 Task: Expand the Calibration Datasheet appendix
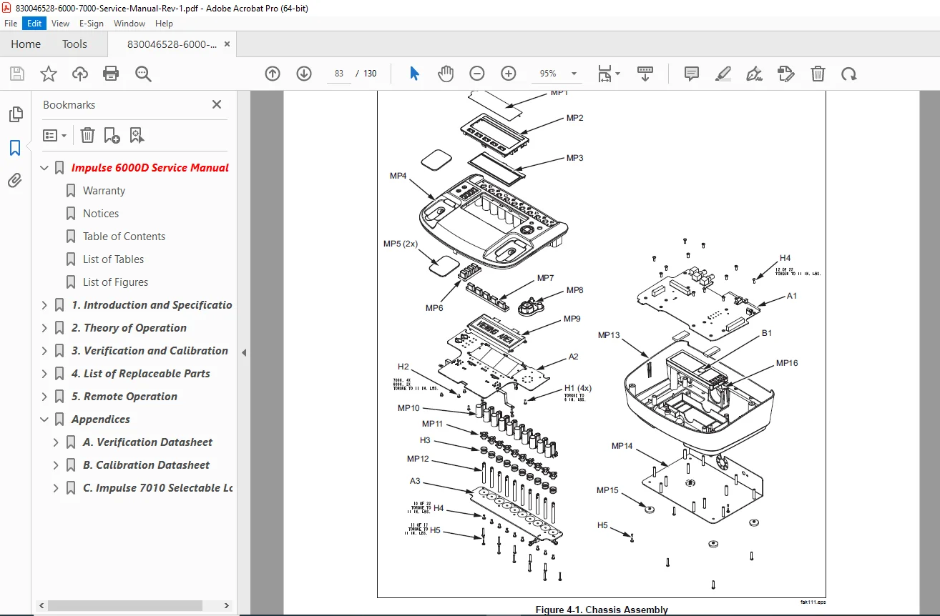click(x=56, y=465)
